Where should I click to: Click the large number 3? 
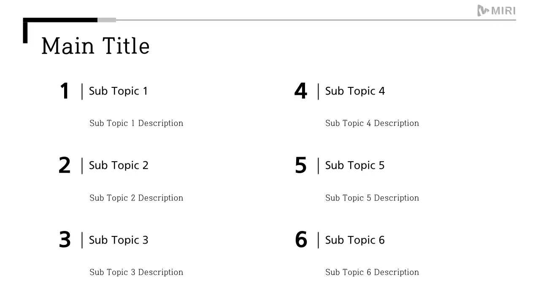click(x=65, y=240)
